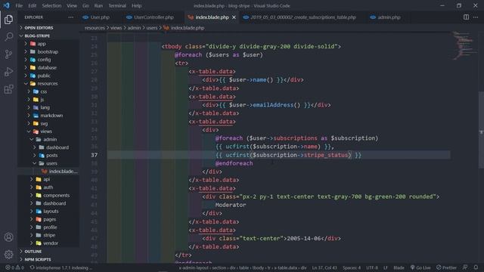484x272 pixels.
Task: Click line number 37 in gutter
Action: [x=94, y=155]
